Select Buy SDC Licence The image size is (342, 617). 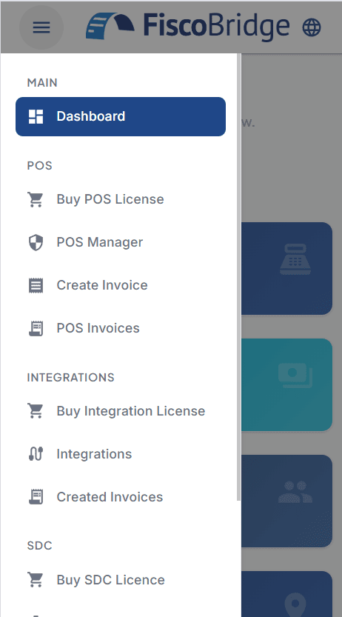(x=121, y=580)
